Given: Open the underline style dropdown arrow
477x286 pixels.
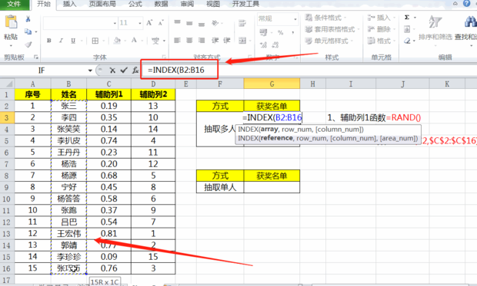Looking at the screenshot, I should [82, 41].
